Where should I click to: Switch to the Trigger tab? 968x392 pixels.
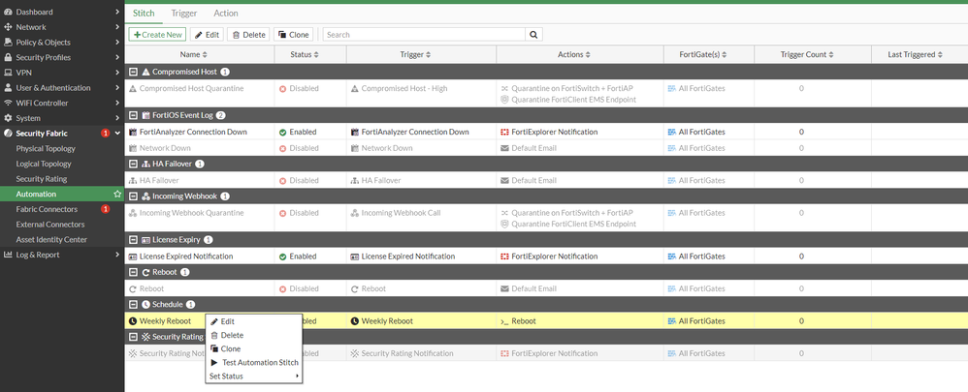click(x=184, y=13)
